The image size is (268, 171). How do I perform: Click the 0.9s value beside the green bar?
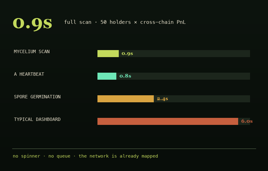(x=127, y=53)
